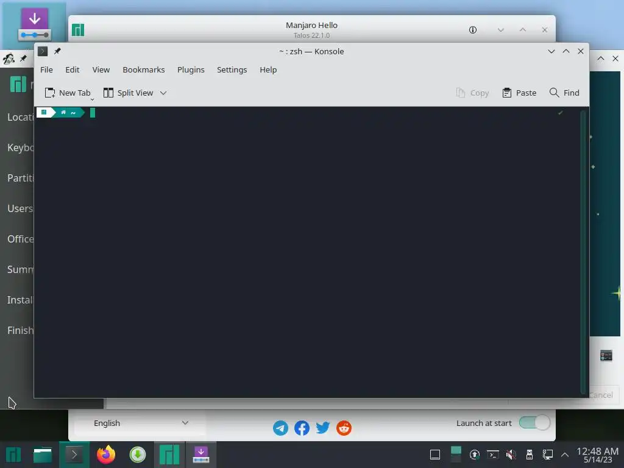
Task: Open the Manjaro application launcher
Action: [13, 455]
